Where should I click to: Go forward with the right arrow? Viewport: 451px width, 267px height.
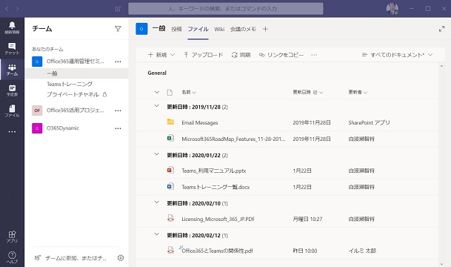point(17,9)
